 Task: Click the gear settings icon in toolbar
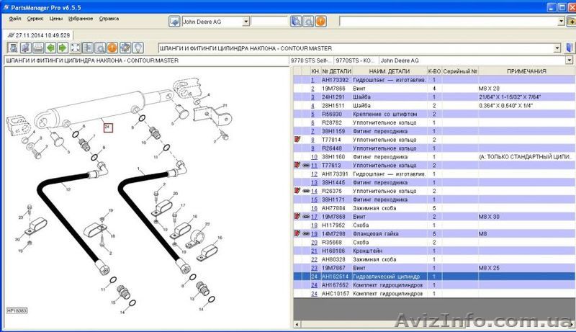click(x=124, y=48)
